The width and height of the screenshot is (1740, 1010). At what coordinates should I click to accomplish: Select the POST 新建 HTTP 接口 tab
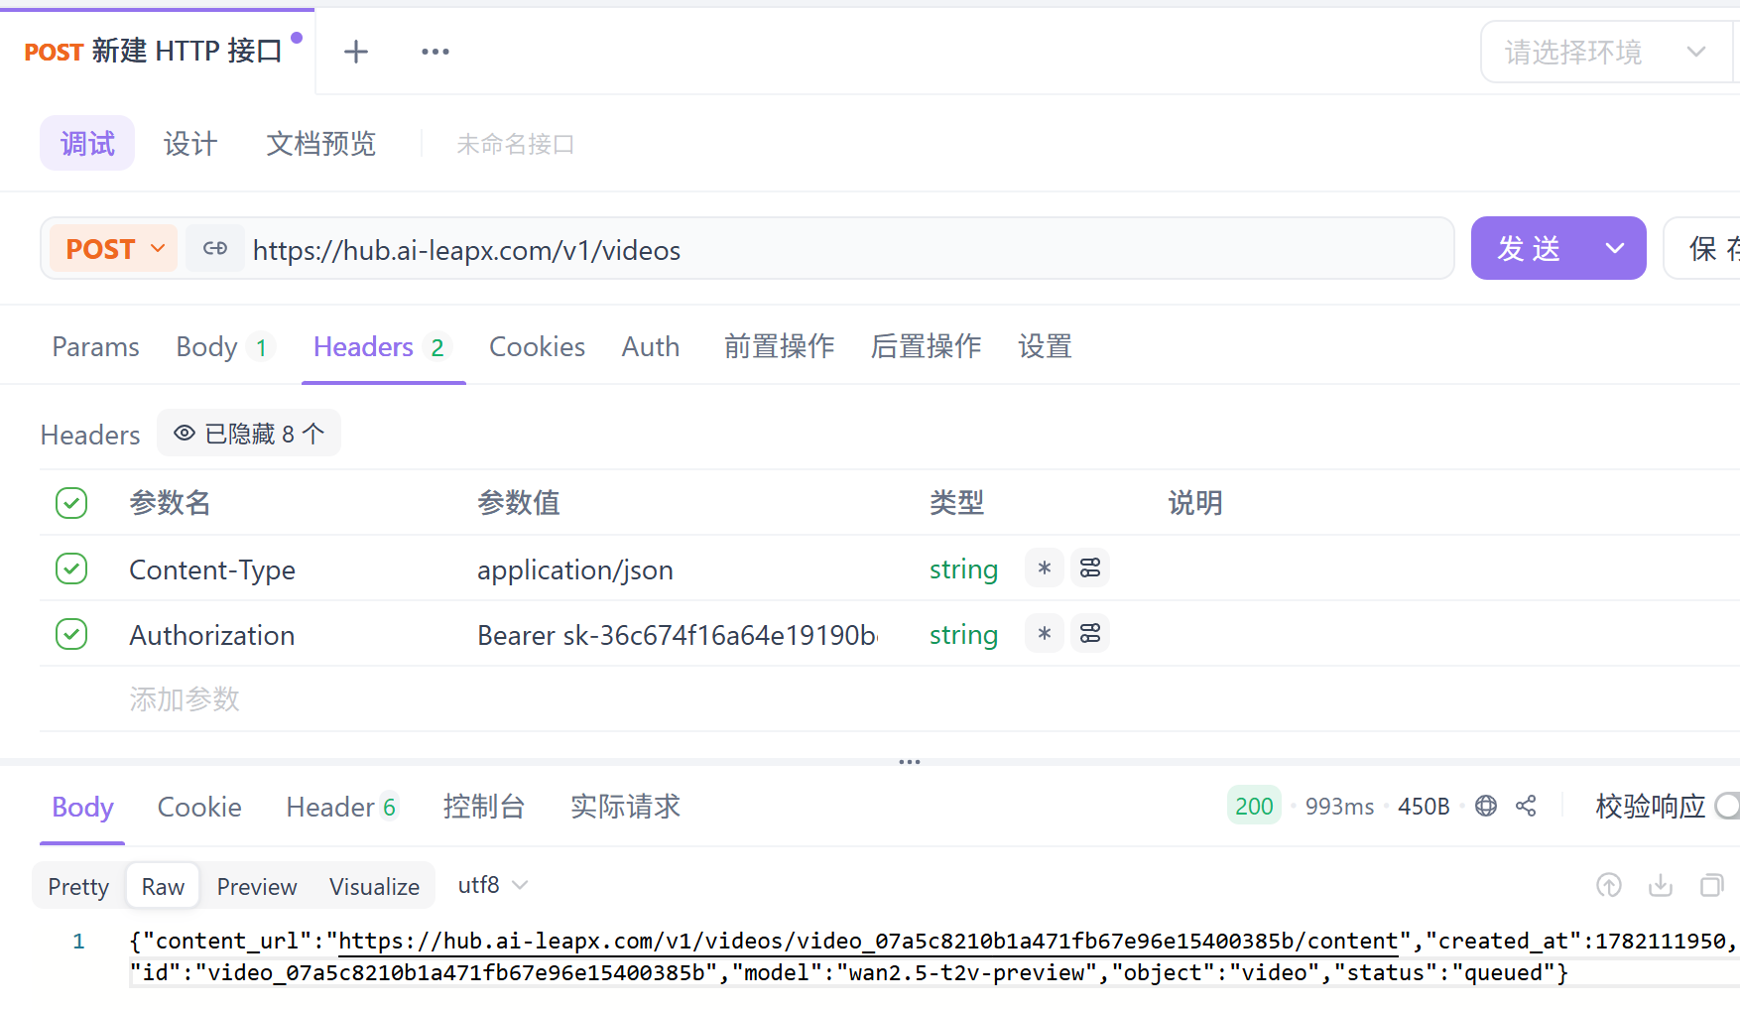click(x=159, y=51)
